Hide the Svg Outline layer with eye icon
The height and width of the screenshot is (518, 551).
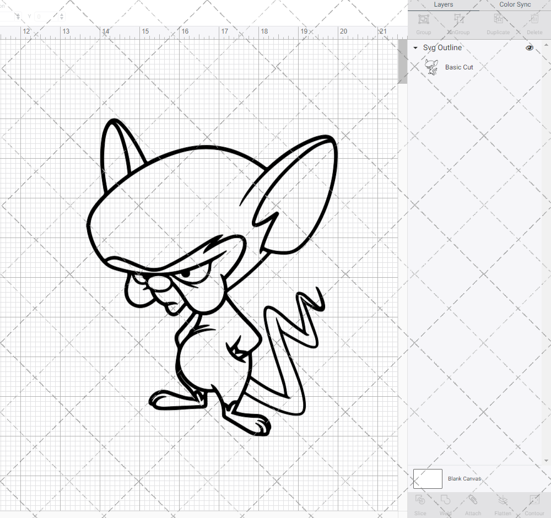click(529, 48)
